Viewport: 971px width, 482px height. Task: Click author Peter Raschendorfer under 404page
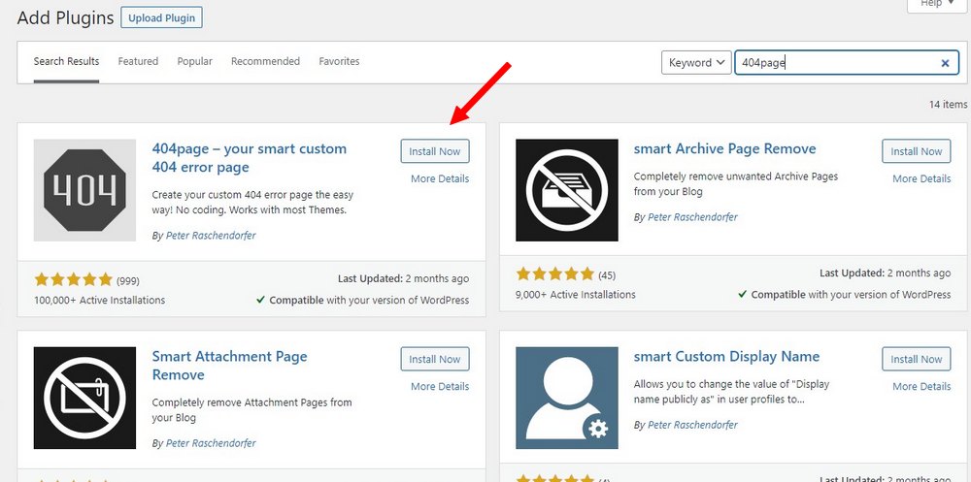(x=211, y=236)
